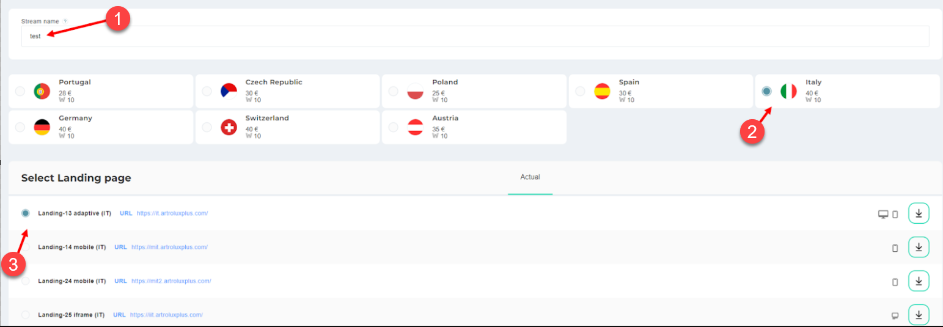The width and height of the screenshot is (943, 327).
Task: Download the Landing-14 mobile landing page
Action: click(918, 248)
